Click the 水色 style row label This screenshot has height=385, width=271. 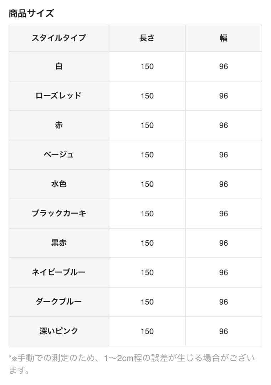coord(59,184)
